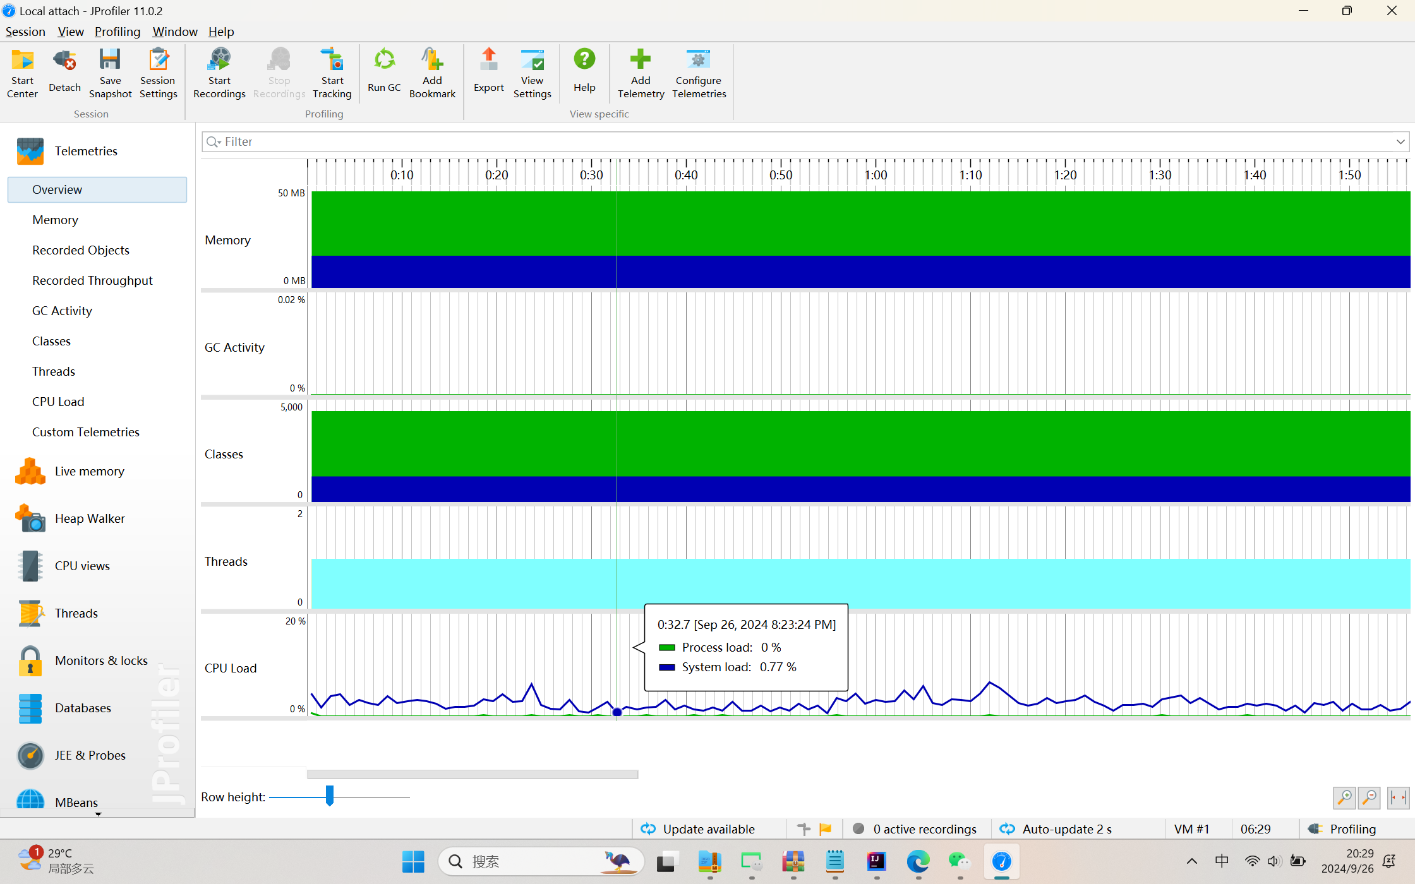Add a bookmark to the timeline
The height and width of the screenshot is (884, 1415).
(432, 73)
